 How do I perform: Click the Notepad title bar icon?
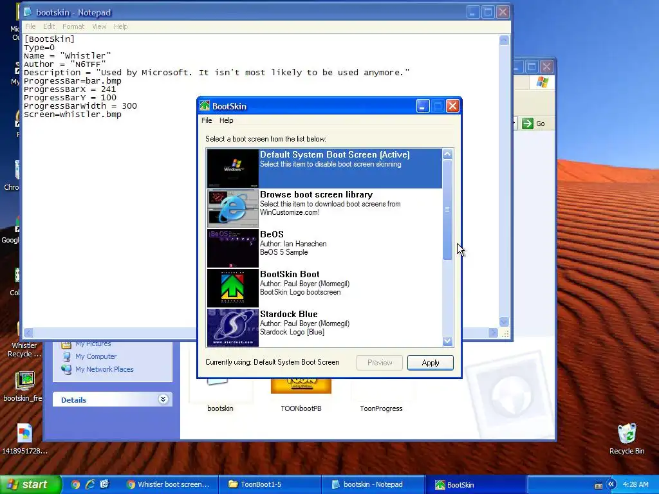28,12
